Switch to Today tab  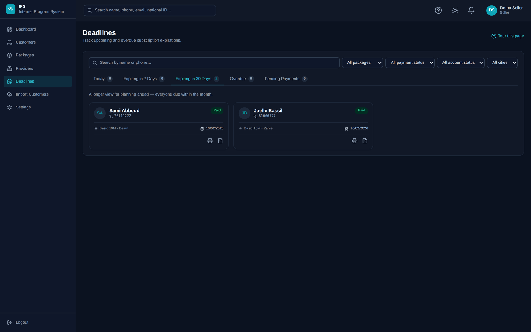click(103, 79)
